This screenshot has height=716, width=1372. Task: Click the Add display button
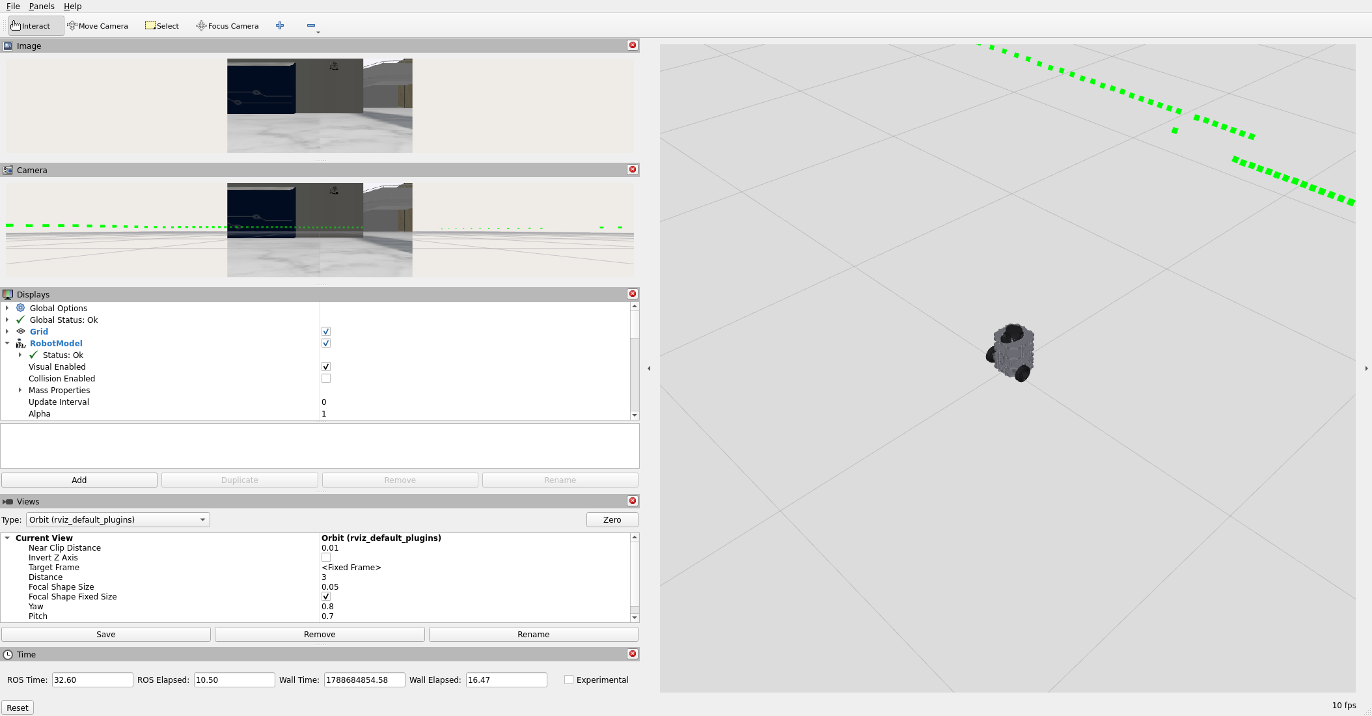point(79,480)
